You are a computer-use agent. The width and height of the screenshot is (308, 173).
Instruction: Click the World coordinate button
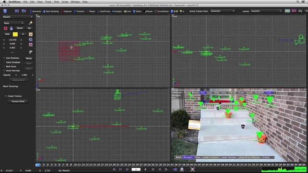point(20,28)
